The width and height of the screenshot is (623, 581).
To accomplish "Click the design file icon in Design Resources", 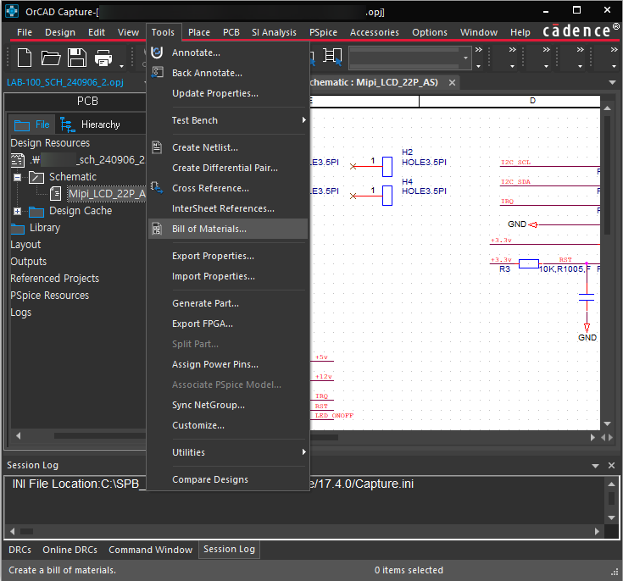I will click(x=18, y=160).
